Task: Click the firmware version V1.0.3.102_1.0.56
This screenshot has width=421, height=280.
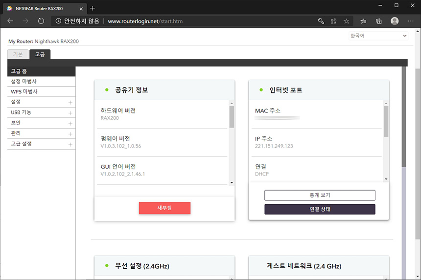Action: tap(121, 146)
